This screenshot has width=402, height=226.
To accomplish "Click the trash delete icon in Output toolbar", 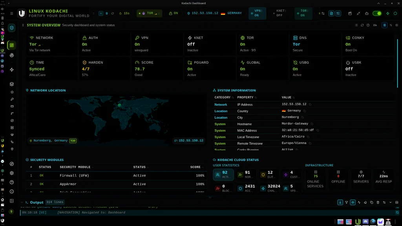I will pos(378,202).
